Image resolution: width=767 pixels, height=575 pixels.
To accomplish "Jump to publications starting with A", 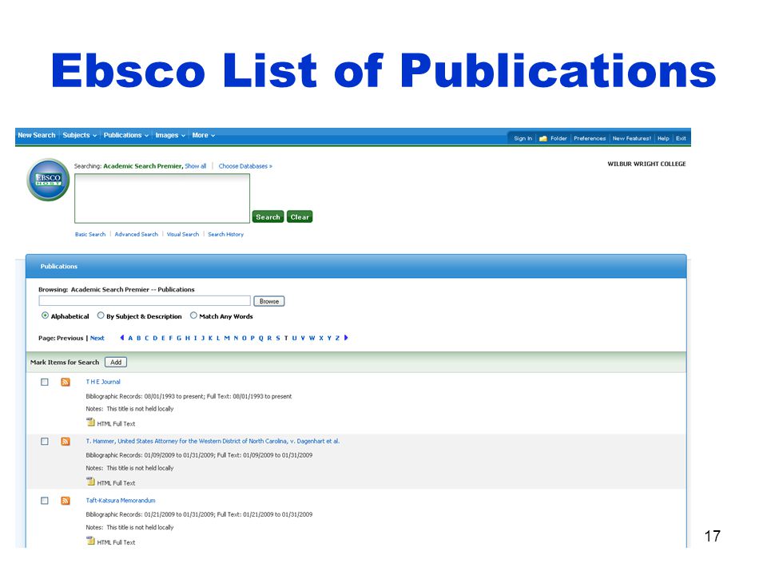I will click(130, 338).
